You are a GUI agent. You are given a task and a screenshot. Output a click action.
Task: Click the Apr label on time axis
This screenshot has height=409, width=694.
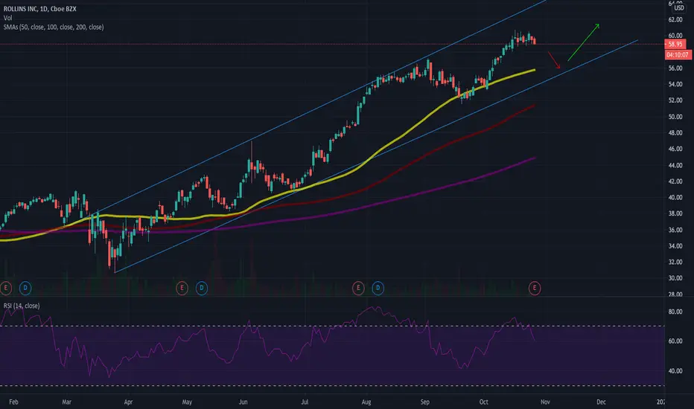coord(128,402)
